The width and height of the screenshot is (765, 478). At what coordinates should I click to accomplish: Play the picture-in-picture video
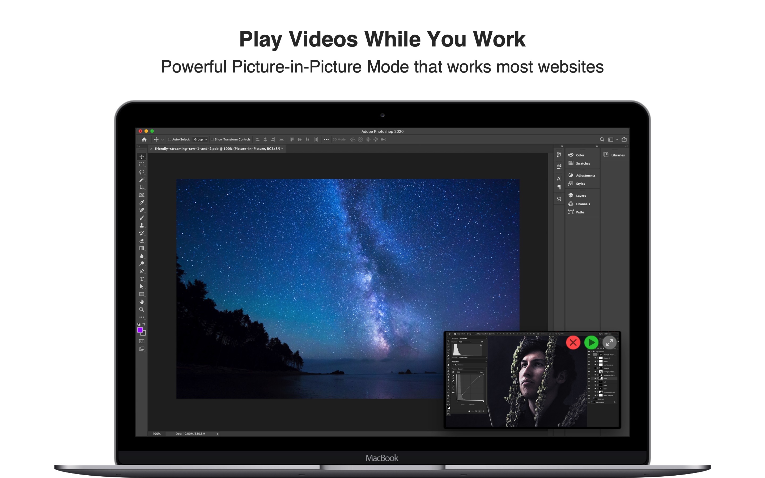pyautogui.click(x=591, y=342)
